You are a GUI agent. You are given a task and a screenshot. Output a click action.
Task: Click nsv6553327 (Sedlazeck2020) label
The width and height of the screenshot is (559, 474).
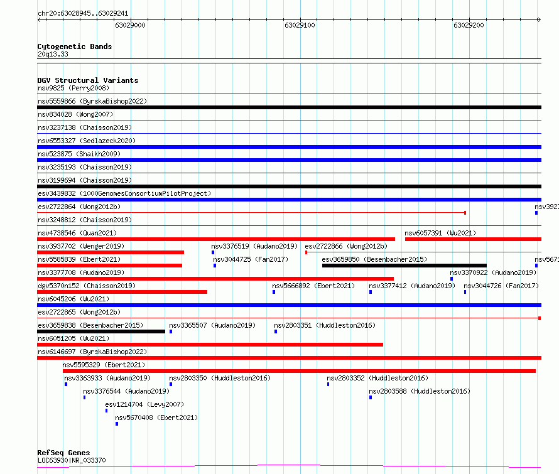coord(87,141)
